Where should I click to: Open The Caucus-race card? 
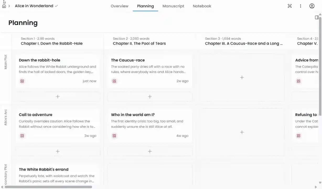[150, 71]
